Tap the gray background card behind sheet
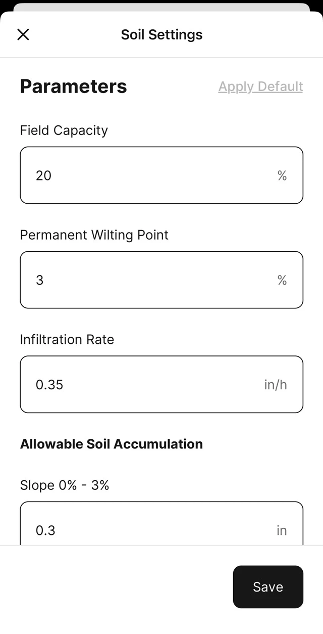The height and width of the screenshot is (634, 323). [x=161, y=7]
